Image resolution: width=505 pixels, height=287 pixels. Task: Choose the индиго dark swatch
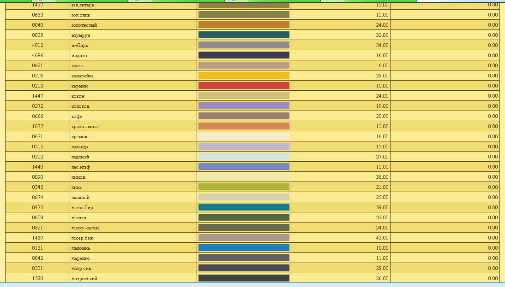click(x=244, y=55)
